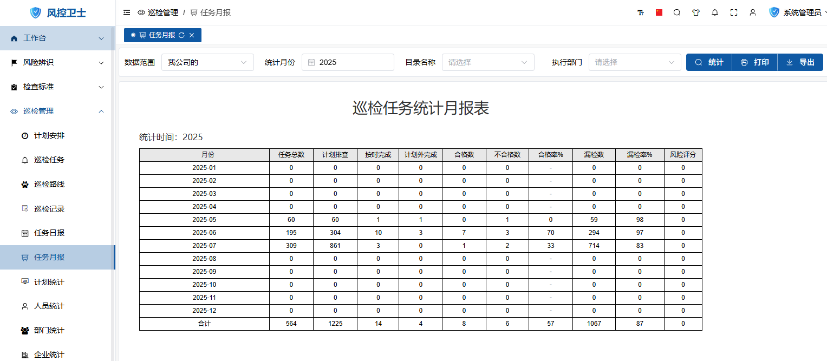The height and width of the screenshot is (361, 827).
Task: Collapse the sidebar with the hamburger icon
Action: point(127,12)
